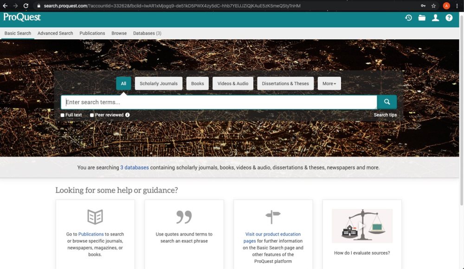The height and width of the screenshot is (269, 464).
Task: Run a search with the magnifying glass icon
Action: coord(387,102)
